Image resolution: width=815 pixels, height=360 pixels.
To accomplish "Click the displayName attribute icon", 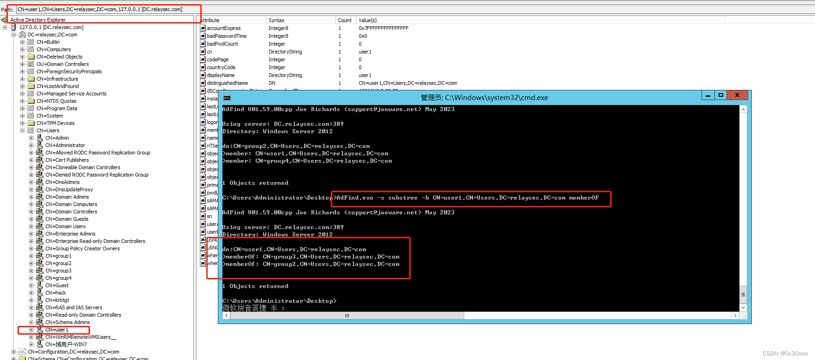I will point(203,75).
